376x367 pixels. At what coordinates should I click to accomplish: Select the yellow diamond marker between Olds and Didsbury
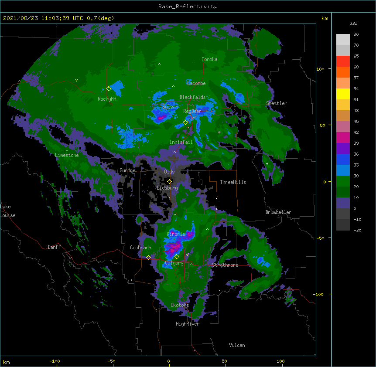pos(169,181)
